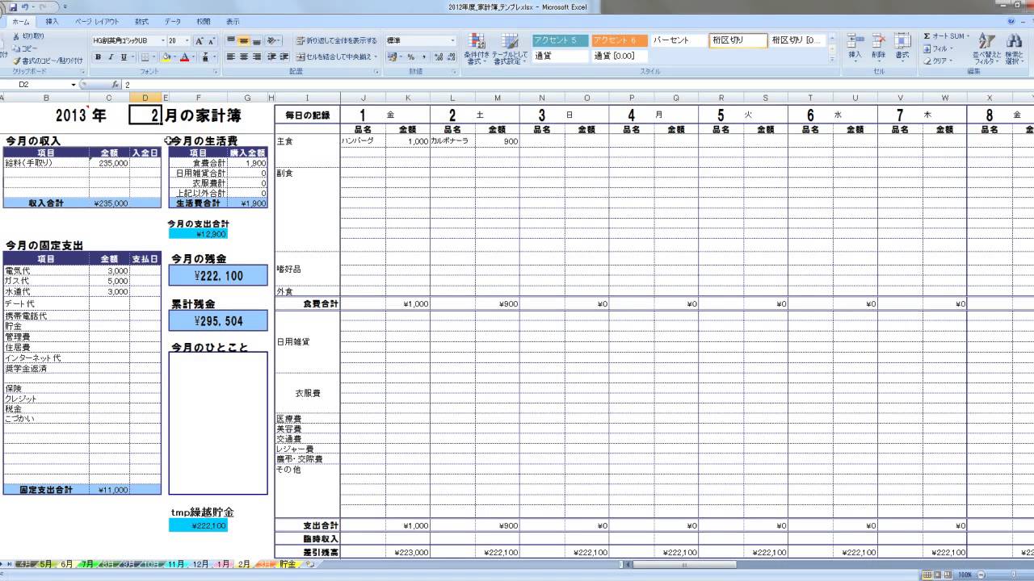
Task: Toggle top vertical alignment
Action: point(231,40)
